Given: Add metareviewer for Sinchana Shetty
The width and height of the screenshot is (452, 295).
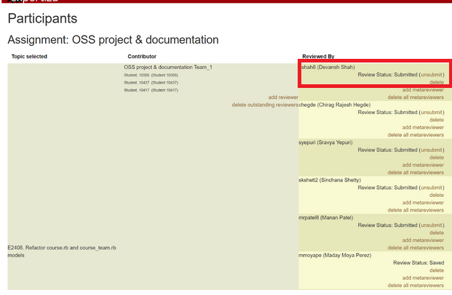Looking at the screenshot, I should tap(422, 202).
